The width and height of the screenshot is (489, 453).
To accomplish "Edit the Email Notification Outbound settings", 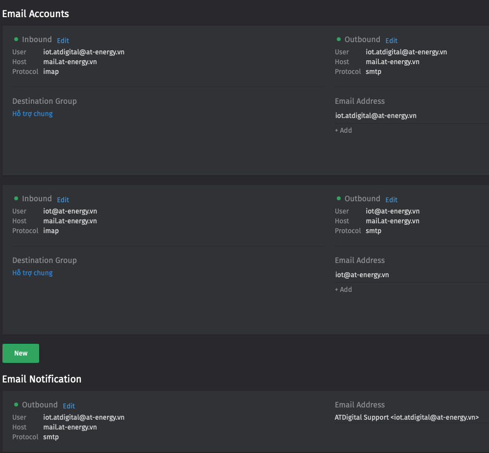I will tap(69, 406).
